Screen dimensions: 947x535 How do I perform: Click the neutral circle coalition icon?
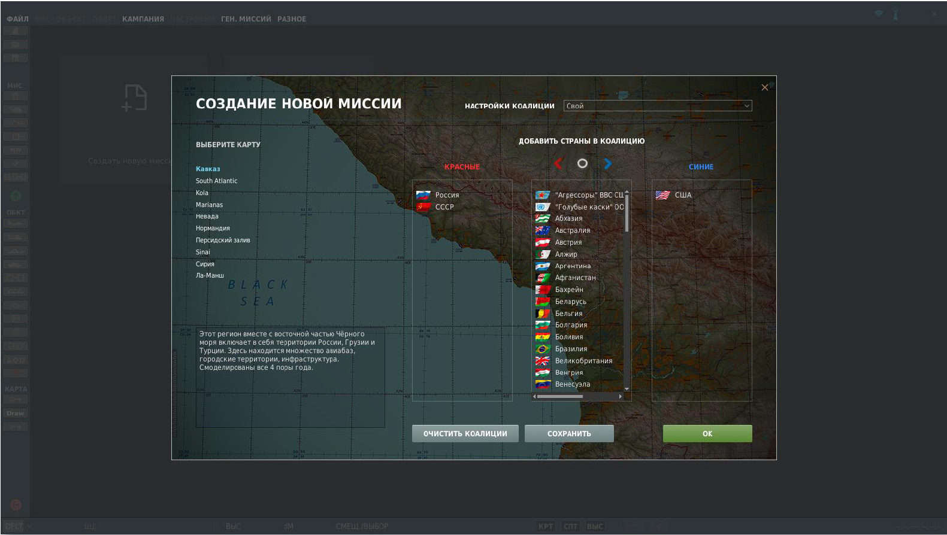582,163
